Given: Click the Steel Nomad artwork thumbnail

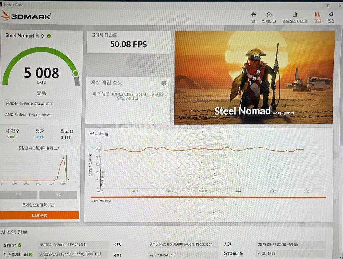Looking at the screenshot, I should coord(255,78).
